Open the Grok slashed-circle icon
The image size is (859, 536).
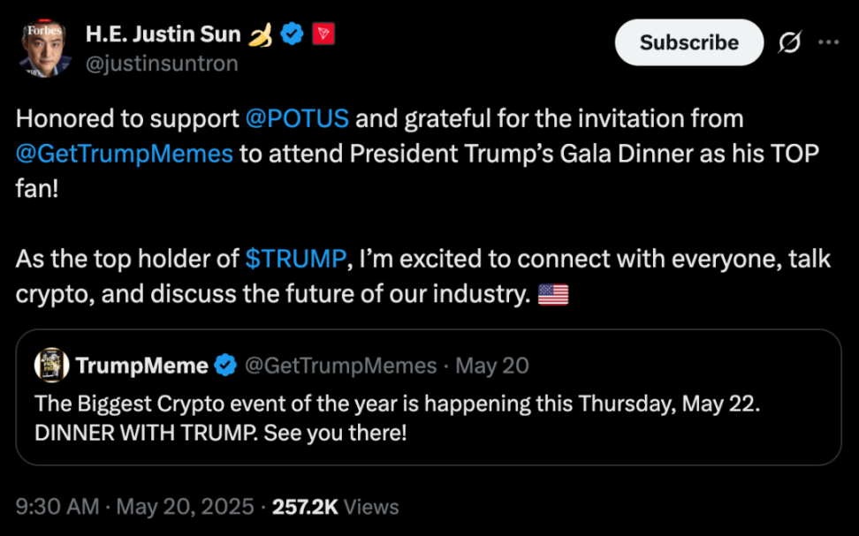click(x=790, y=43)
